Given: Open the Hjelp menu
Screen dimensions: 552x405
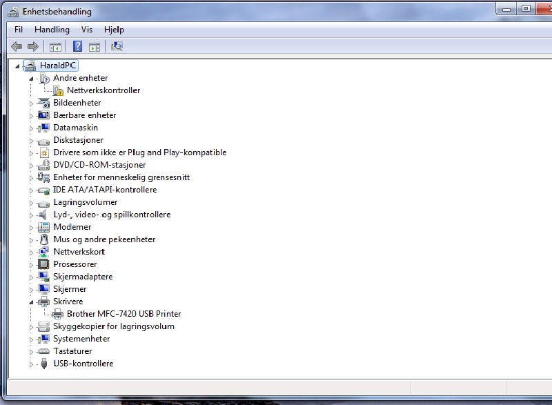Looking at the screenshot, I should (x=114, y=30).
